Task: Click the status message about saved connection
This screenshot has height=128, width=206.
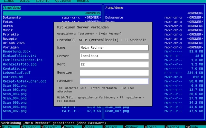Action: coord(54,123)
